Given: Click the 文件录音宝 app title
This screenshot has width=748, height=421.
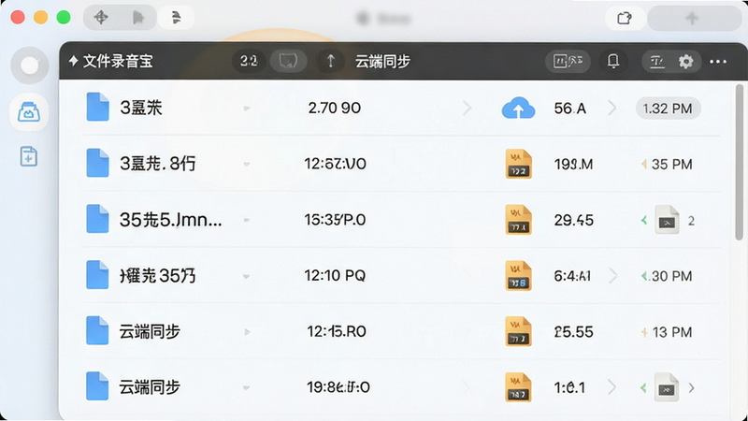Looking at the screenshot, I should 118,61.
